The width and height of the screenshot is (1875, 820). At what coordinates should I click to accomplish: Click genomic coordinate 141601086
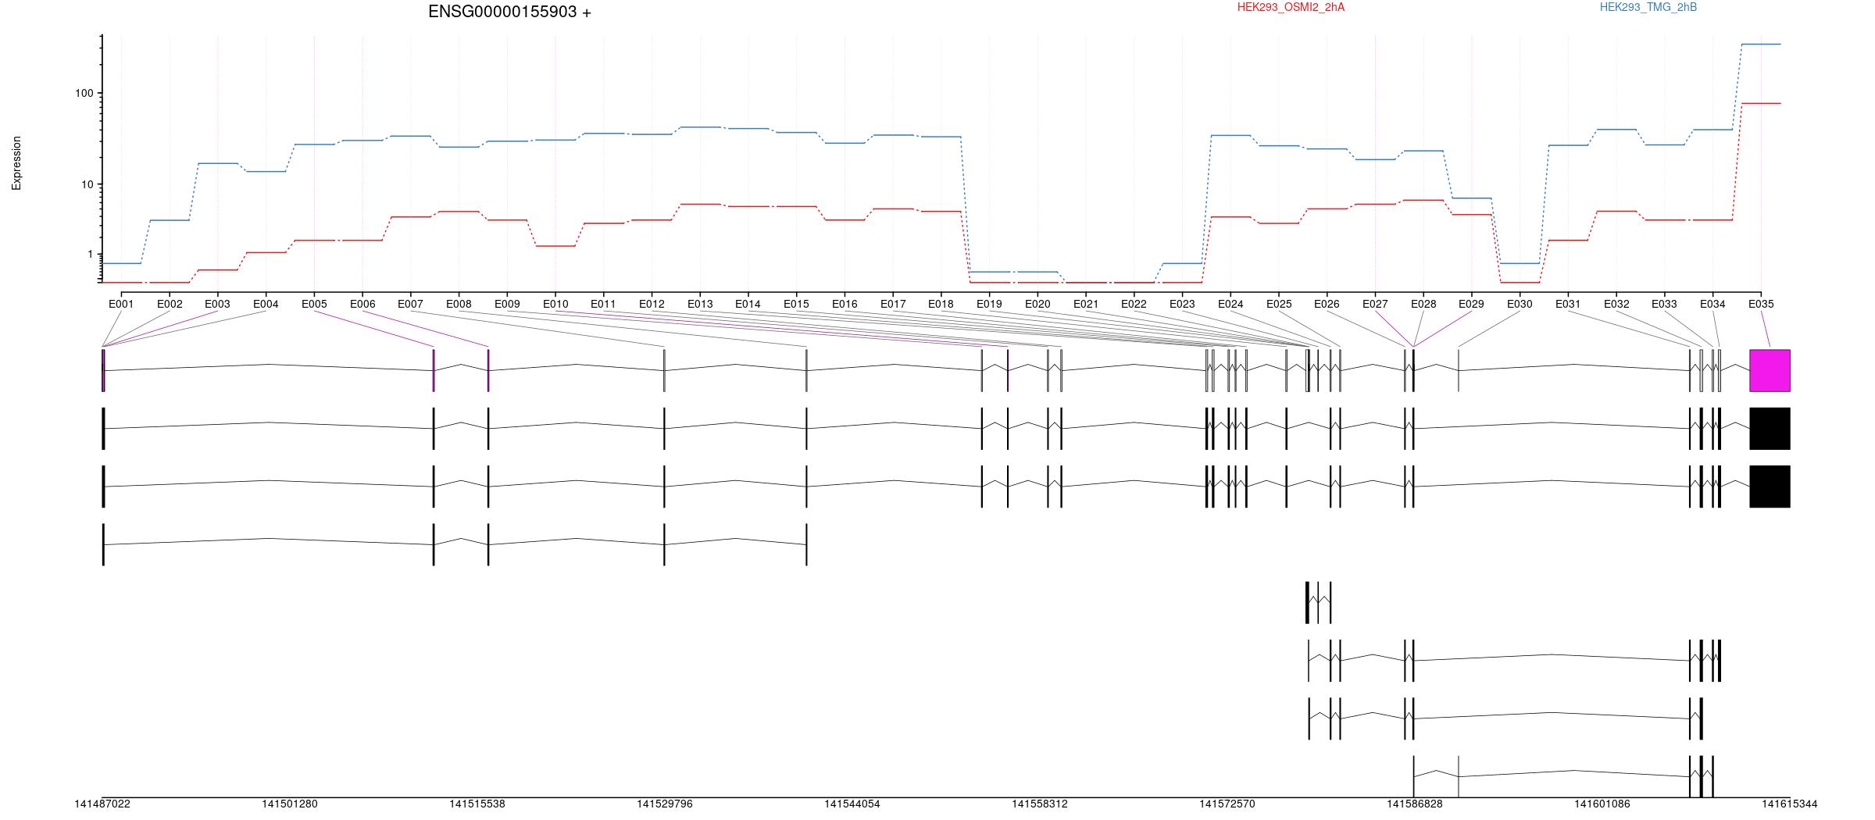pos(1602,804)
